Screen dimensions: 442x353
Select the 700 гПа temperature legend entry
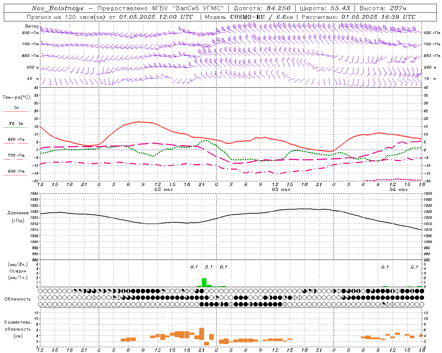coord(16,155)
